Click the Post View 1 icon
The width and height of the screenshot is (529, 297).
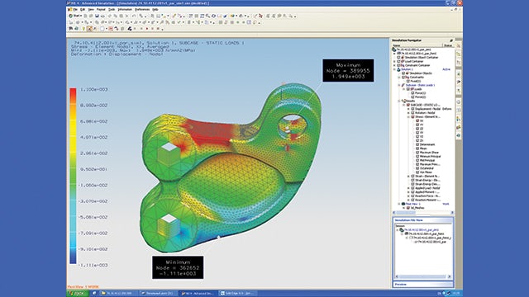tap(403, 204)
